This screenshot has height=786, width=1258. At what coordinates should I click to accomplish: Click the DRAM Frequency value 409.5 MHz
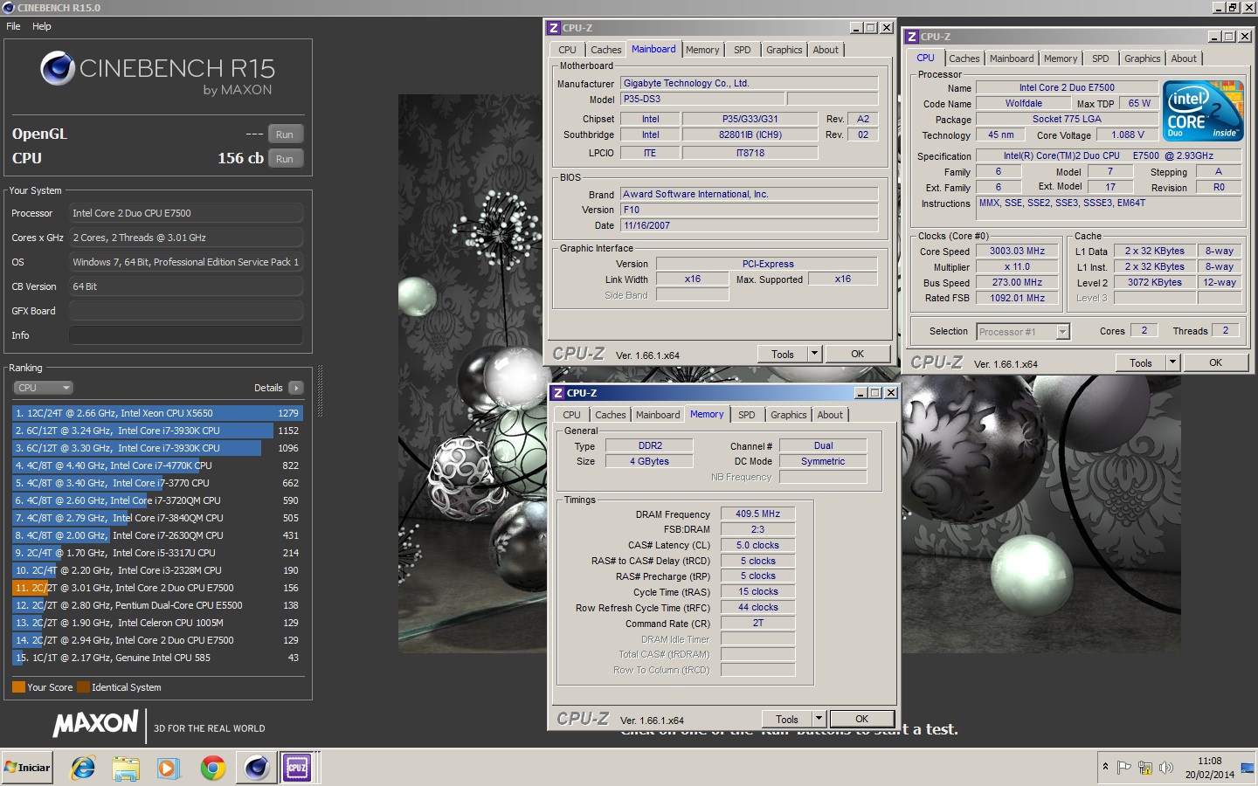pyautogui.click(x=757, y=514)
